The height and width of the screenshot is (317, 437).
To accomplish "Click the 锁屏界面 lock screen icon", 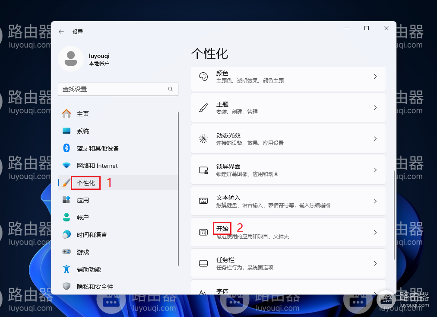I will pos(203,170).
